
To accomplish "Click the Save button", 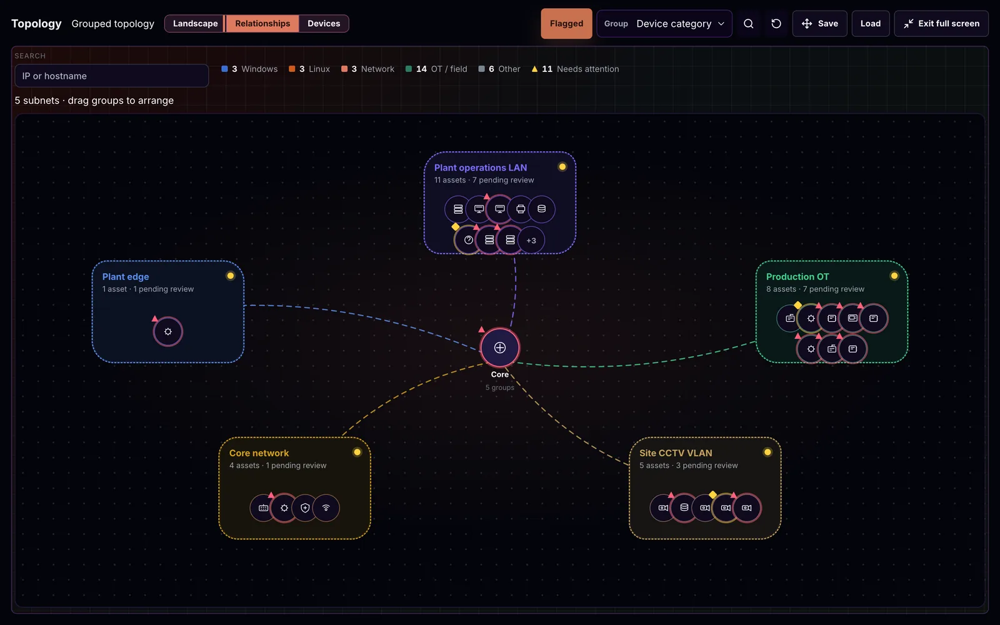I will (820, 24).
